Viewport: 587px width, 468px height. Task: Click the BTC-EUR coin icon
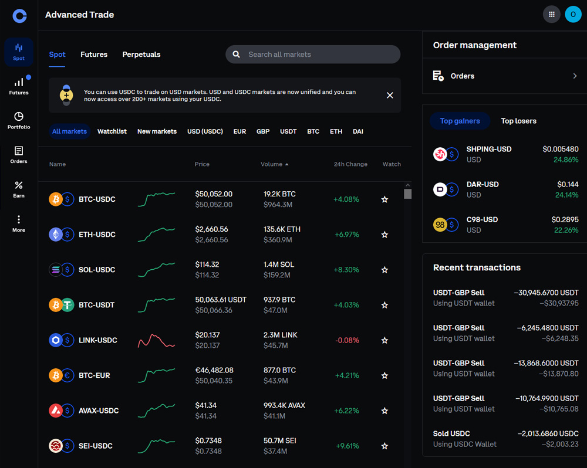click(61, 375)
